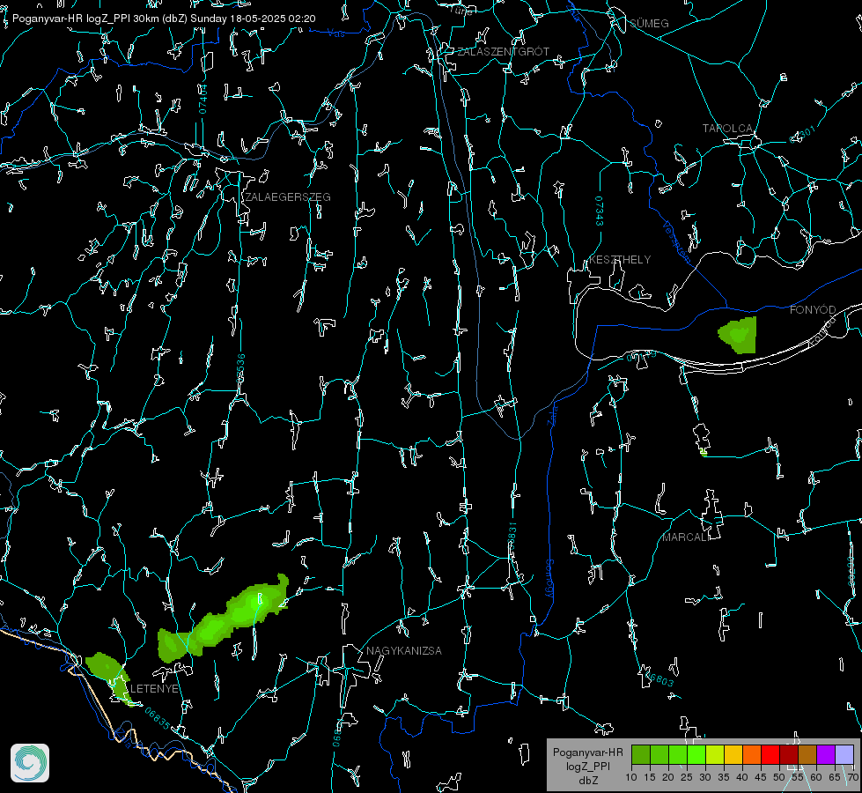Click the MARCALI town label
This screenshot has width=862, height=793.
(686, 537)
